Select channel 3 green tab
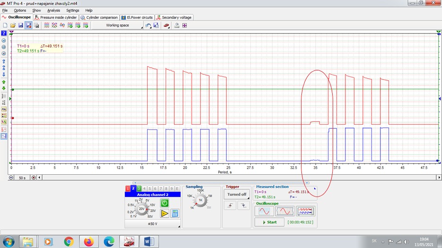 [139, 188]
